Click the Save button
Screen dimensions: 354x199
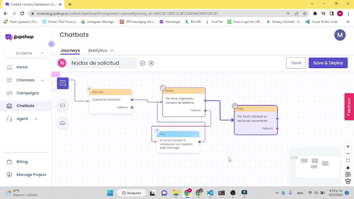pos(296,63)
